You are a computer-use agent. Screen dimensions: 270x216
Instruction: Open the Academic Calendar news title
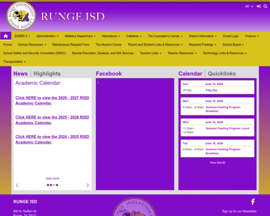[38, 83]
